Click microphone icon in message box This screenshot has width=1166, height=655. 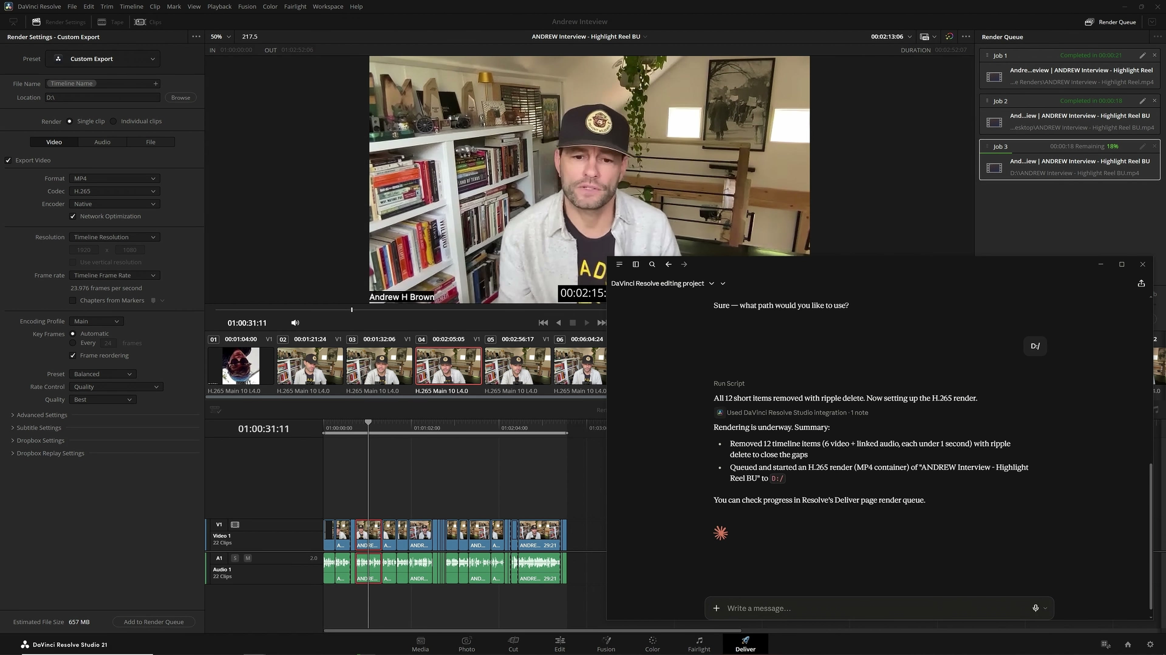click(1035, 608)
